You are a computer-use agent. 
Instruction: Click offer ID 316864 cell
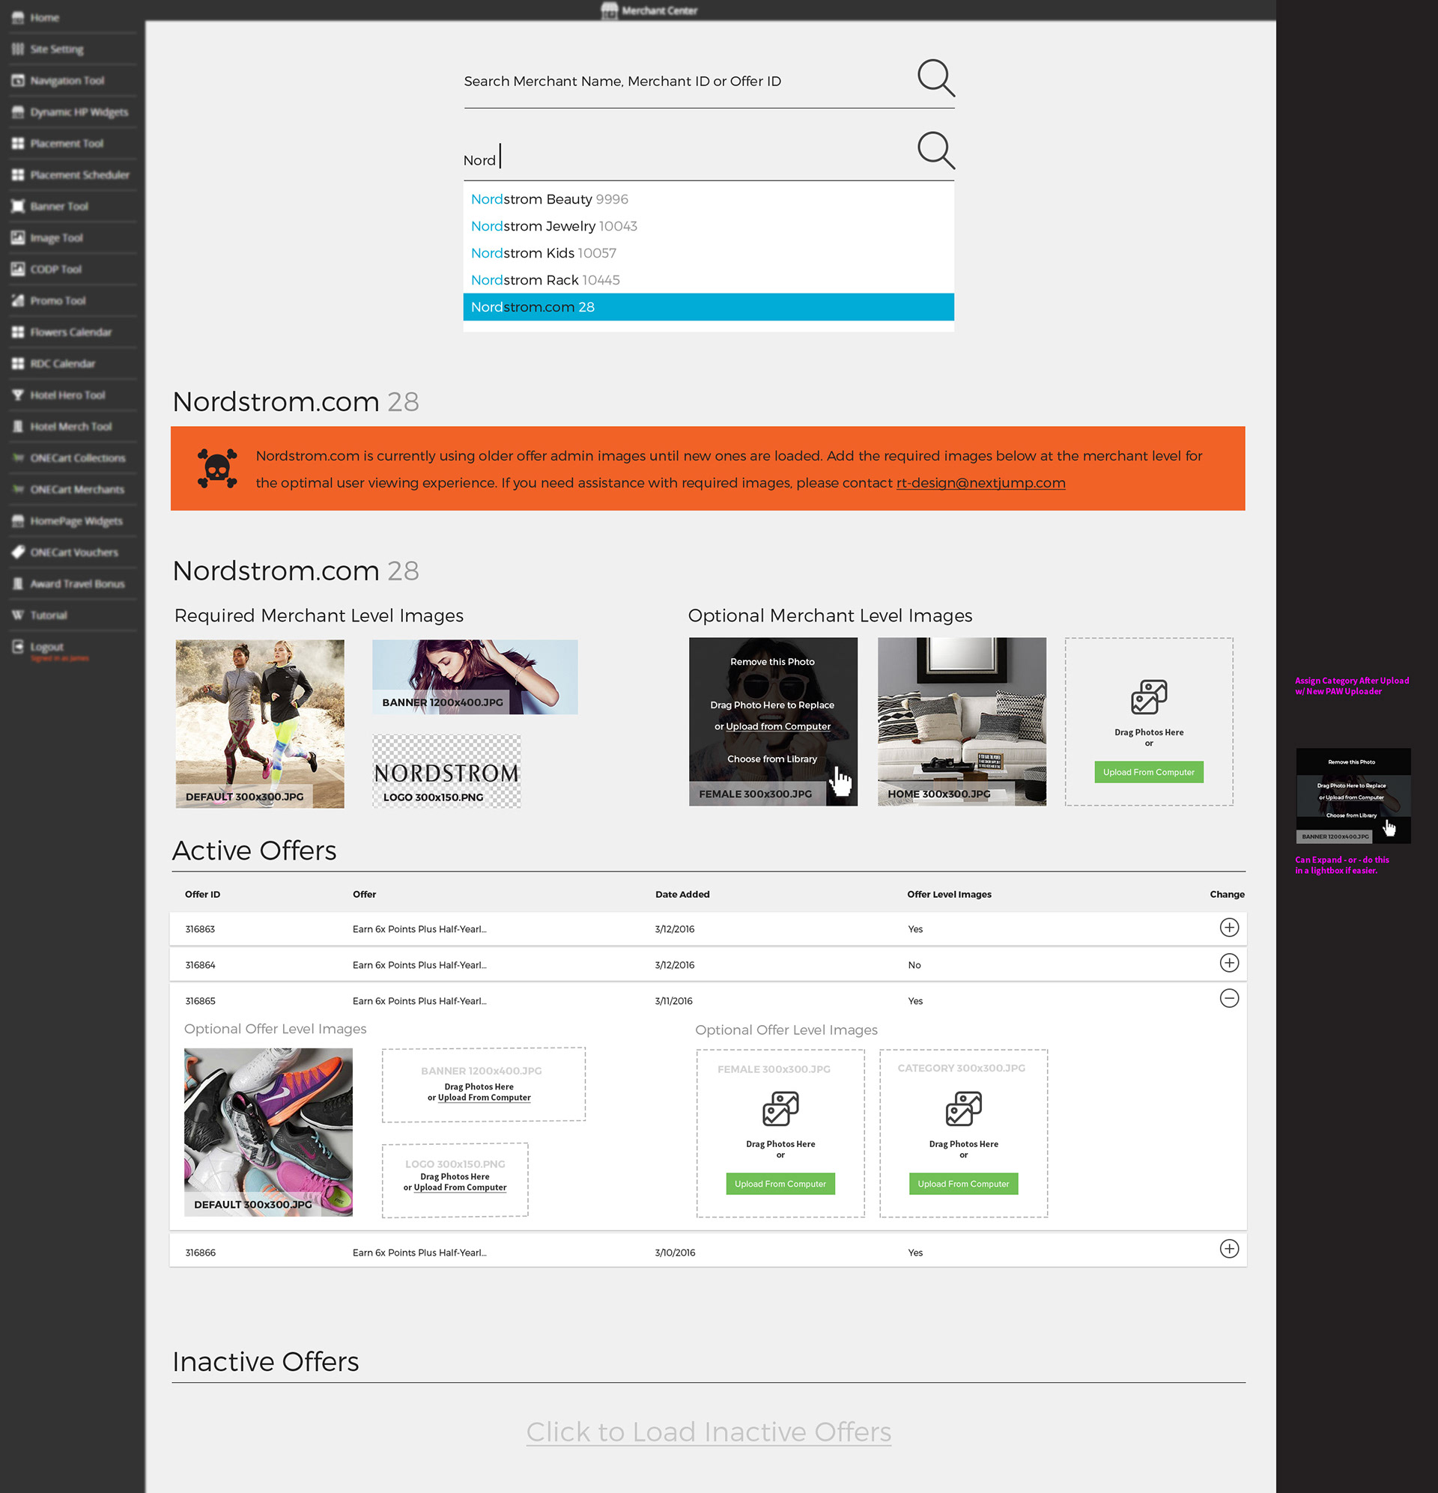[x=201, y=965]
